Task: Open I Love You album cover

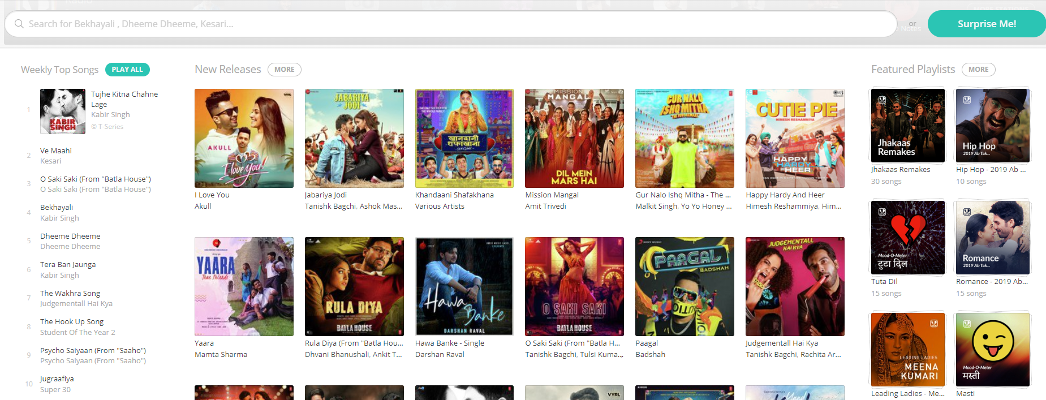Action: pos(244,138)
